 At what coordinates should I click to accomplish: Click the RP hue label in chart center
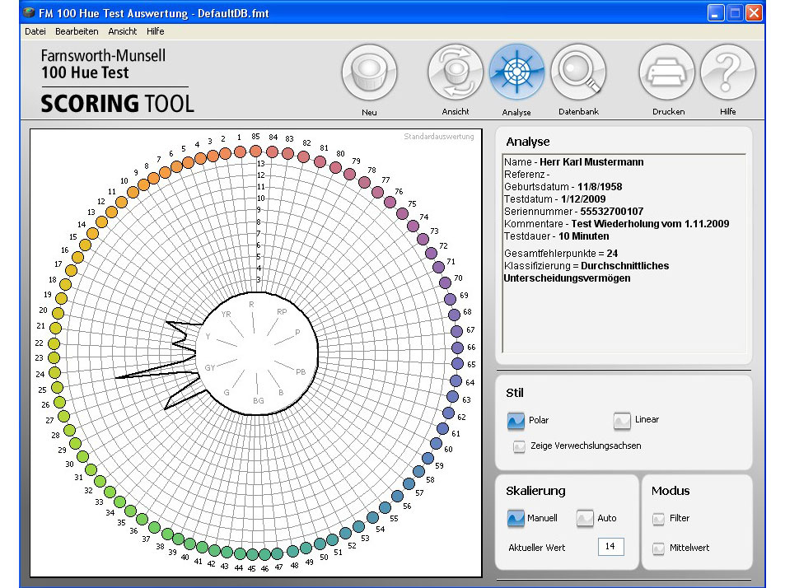282,312
